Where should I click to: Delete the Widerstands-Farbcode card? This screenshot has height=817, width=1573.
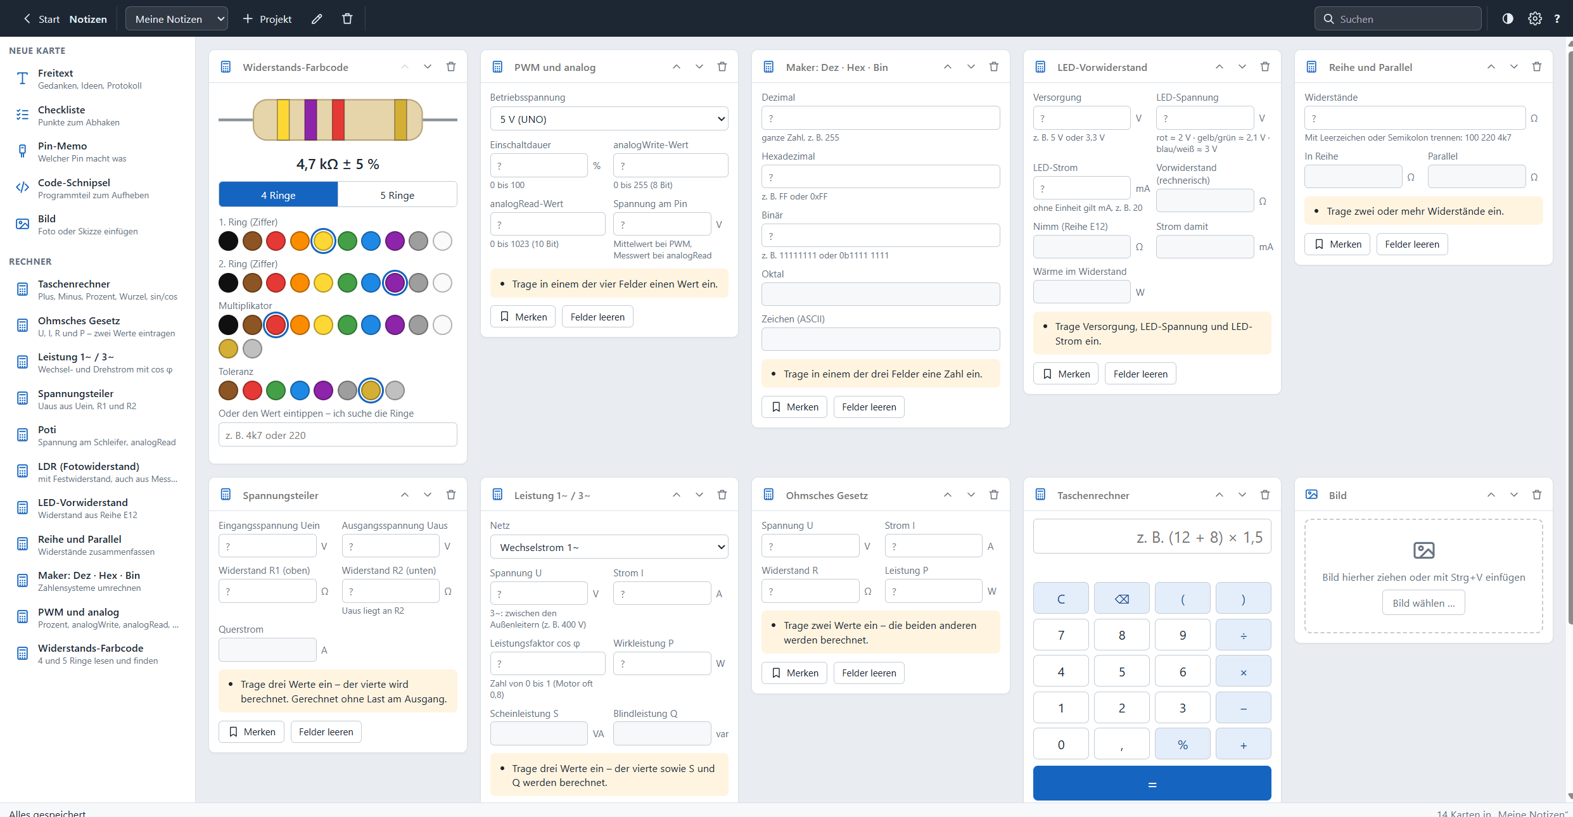[451, 67]
